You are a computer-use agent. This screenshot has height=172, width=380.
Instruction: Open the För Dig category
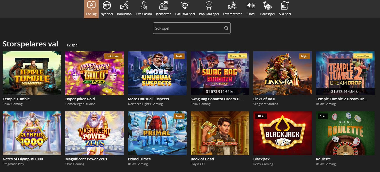pyautogui.click(x=91, y=9)
